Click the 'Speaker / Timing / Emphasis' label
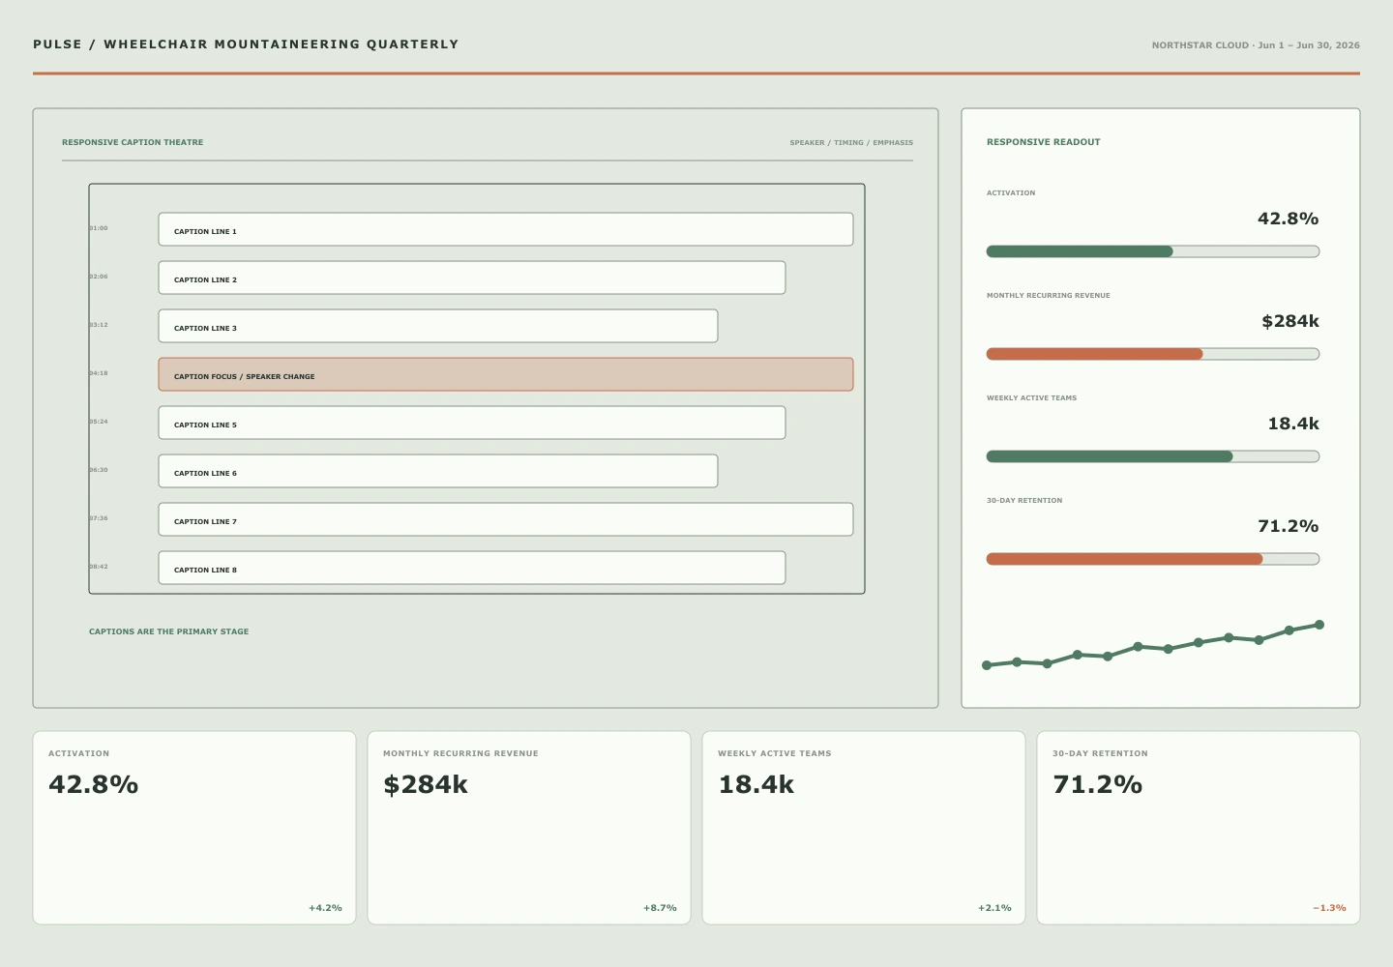The width and height of the screenshot is (1393, 967). (851, 143)
